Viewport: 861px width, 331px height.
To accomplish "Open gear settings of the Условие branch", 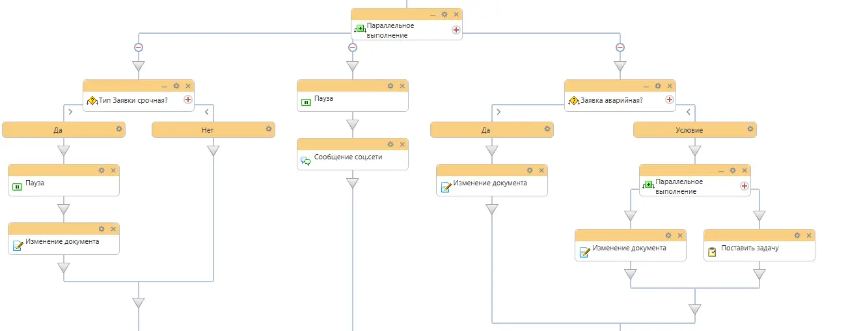I will [750, 129].
